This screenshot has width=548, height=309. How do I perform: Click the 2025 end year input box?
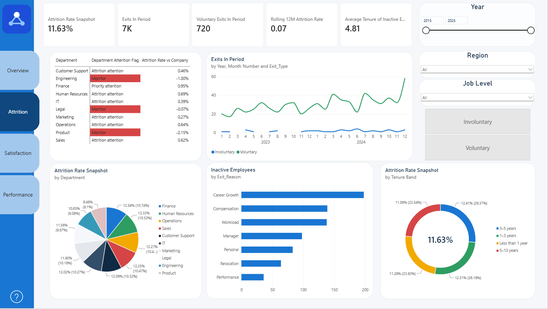[x=457, y=21]
